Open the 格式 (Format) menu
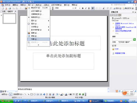 39,5
